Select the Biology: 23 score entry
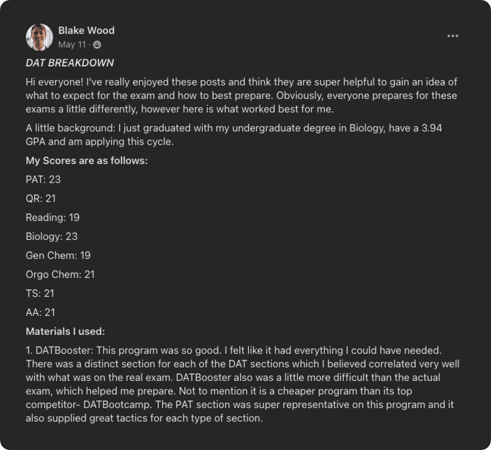Image resolution: width=491 pixels, height=450 pixels. (x=52, y=236)
